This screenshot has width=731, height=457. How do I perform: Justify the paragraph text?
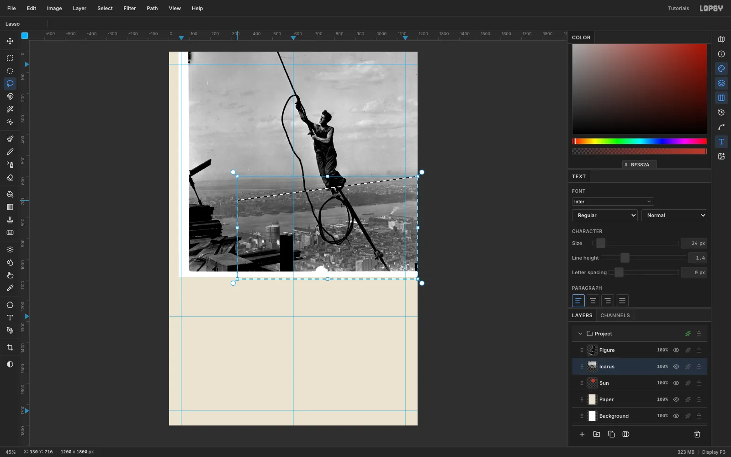coord(622,301)
